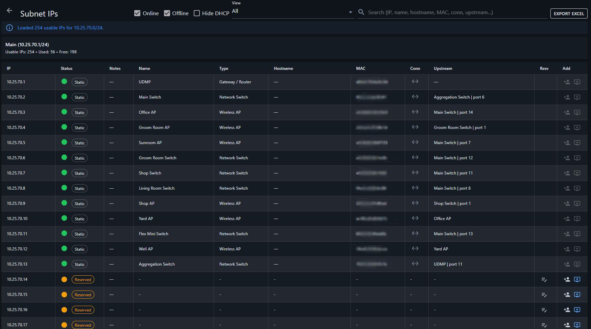Click the back arrow next to Subnet IPs
Image resolution: width=591 pixels, height=329 pixels.
pyautogui.click(x=9, y=11)
